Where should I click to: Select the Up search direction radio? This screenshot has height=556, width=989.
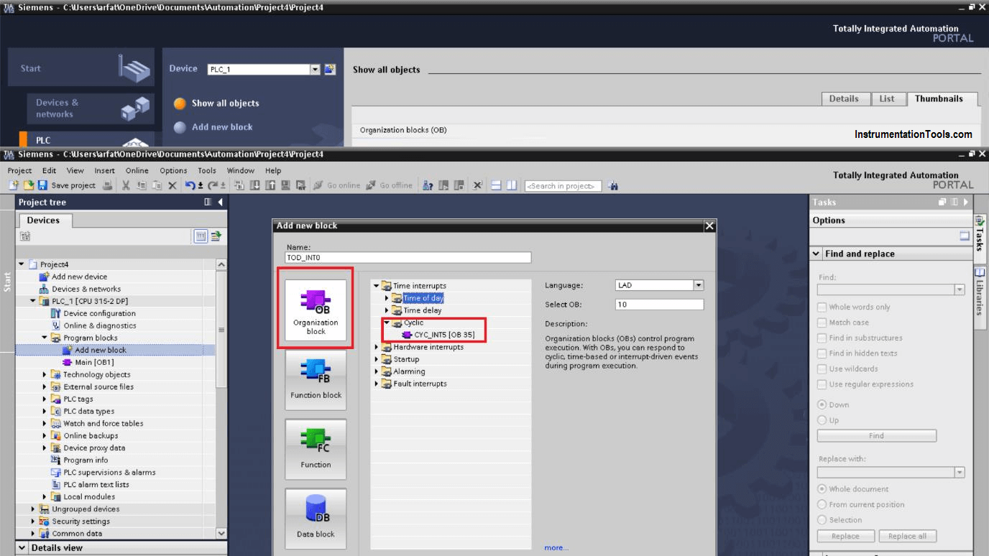click(822, 420)
